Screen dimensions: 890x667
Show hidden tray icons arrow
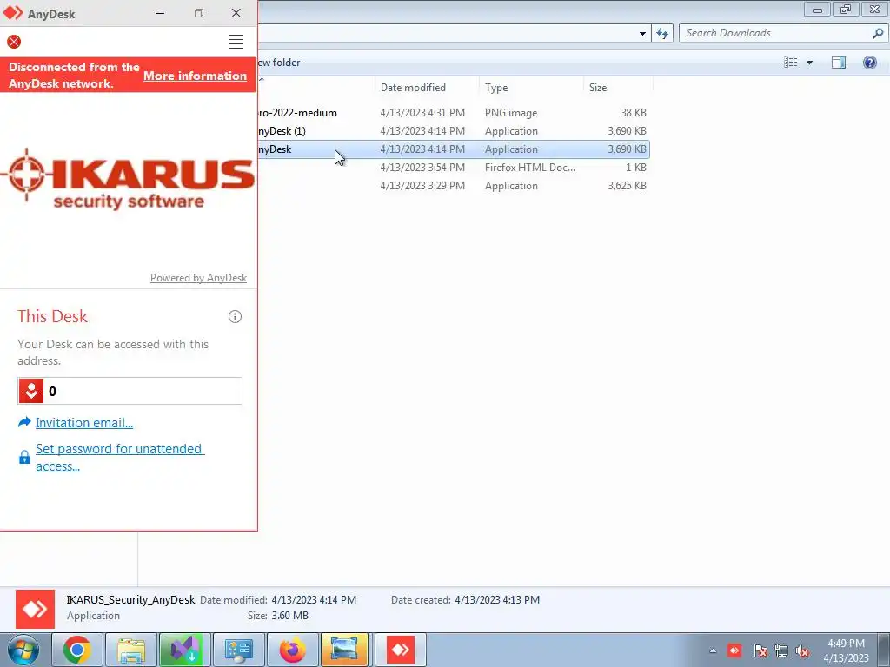pyautogui.click(x=713, y=650)
